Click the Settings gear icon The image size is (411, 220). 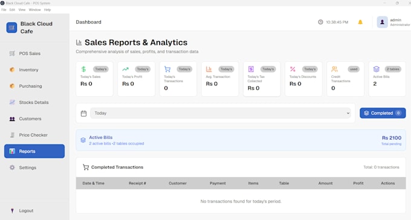[12, 167]
